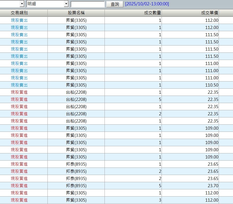Viewport: 233px width, 204px height.
Task: Open the 明細 dropdown list
Action: click(x=66, y=4)
